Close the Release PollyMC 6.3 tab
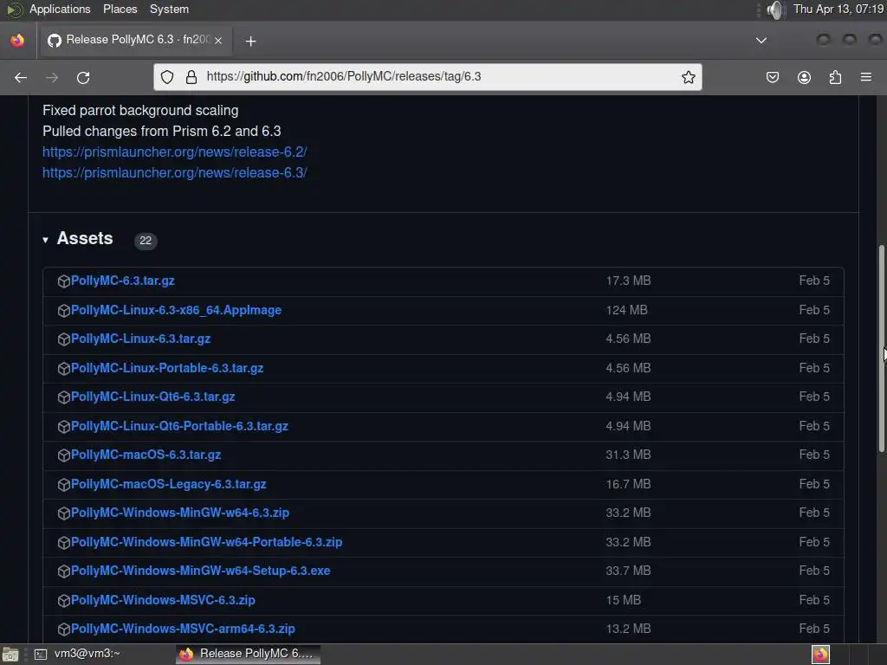Image resolution: width=887 pixels, height=665 pixels. coord(218,40)
